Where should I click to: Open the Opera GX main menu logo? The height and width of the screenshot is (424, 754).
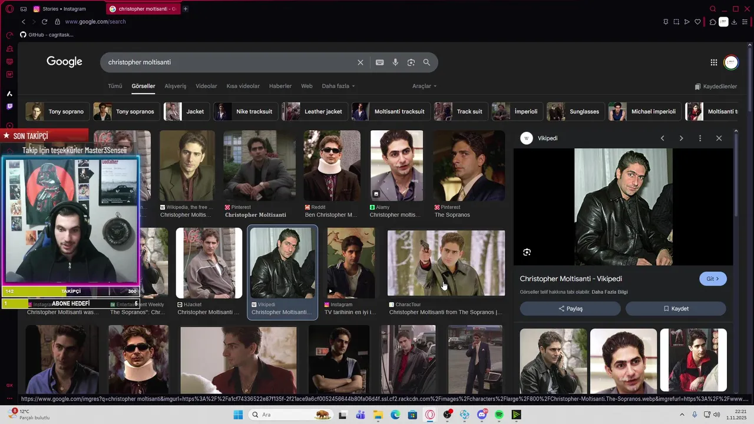coord(9,9)
